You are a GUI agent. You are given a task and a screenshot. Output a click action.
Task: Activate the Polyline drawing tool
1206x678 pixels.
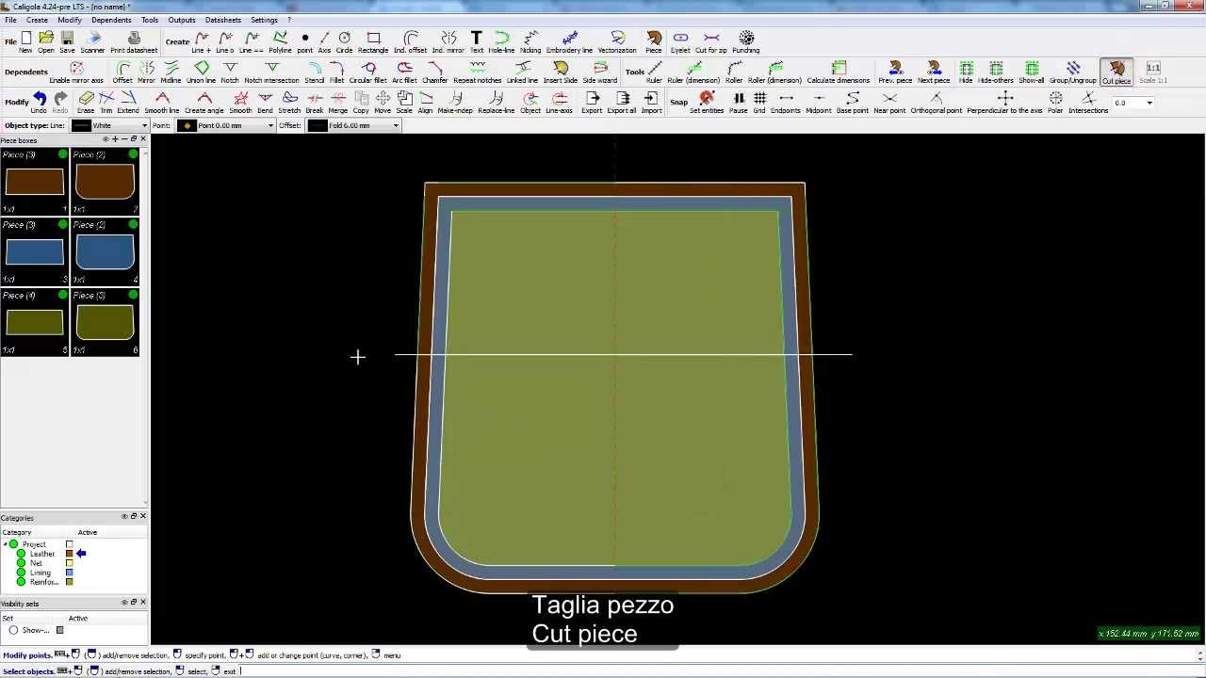280,42
